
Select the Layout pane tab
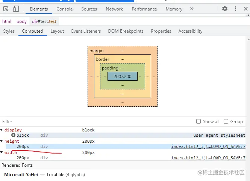[57, 31]
